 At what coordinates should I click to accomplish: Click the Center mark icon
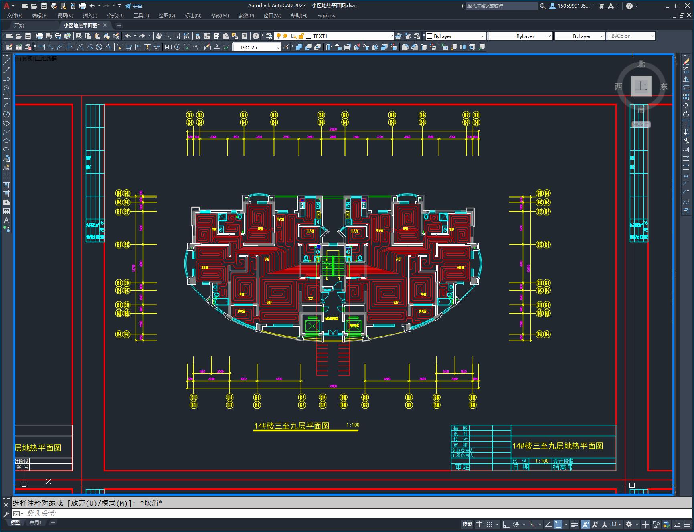(x=177, y=47)
